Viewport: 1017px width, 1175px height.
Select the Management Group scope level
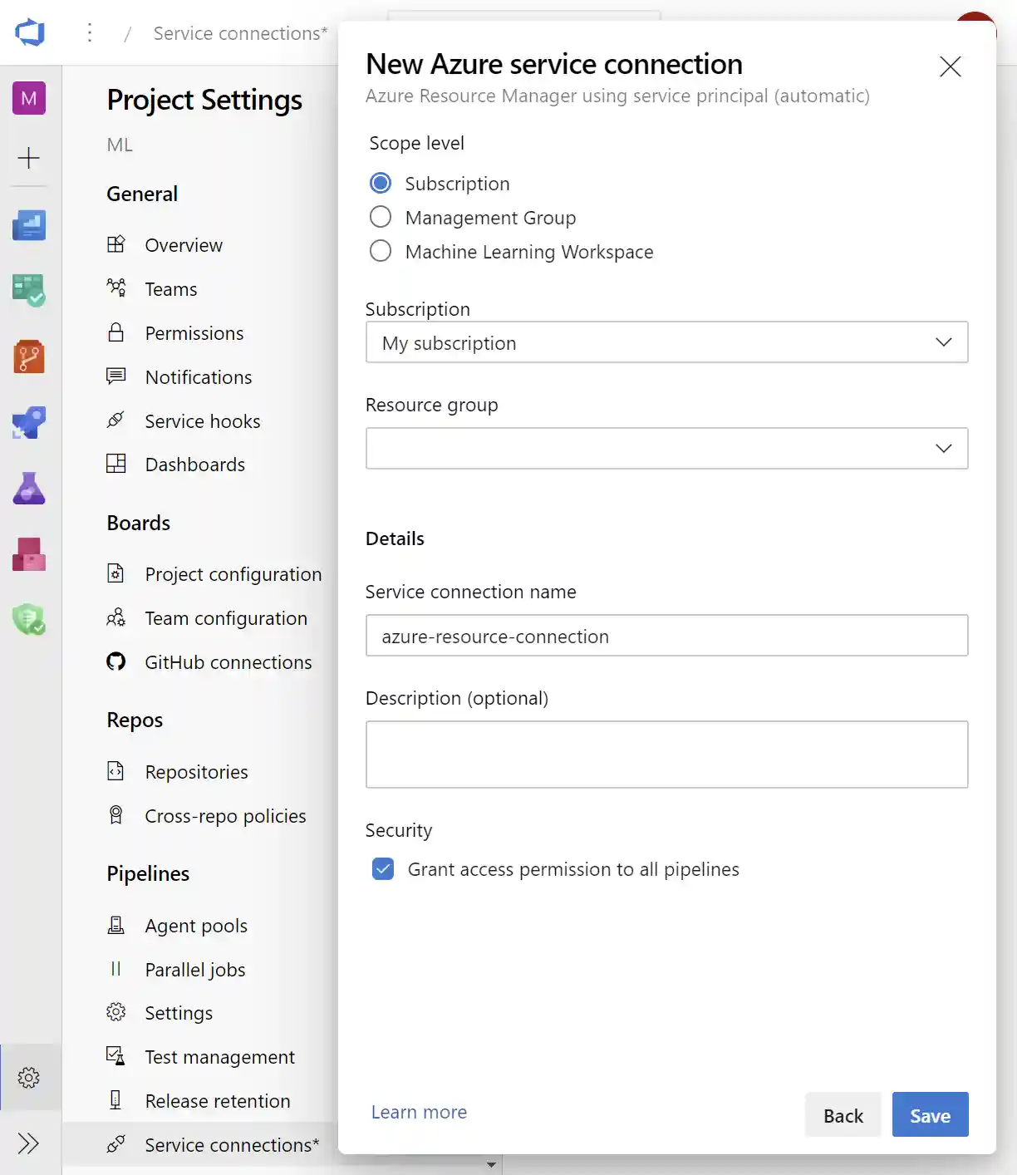(380, 217)
